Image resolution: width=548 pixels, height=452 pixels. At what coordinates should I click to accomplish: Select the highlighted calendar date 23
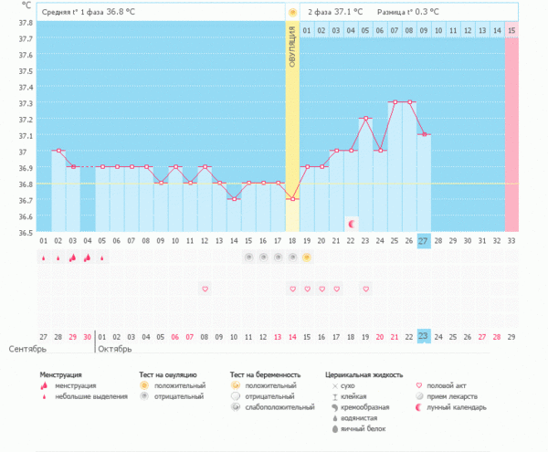(424, 335)
